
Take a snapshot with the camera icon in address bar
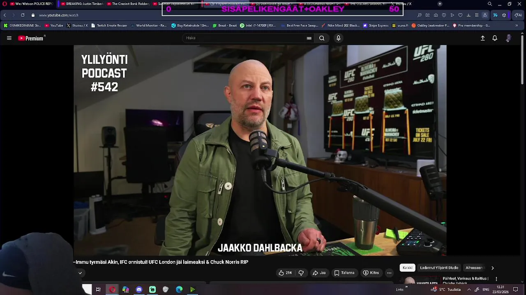[436, 15]
